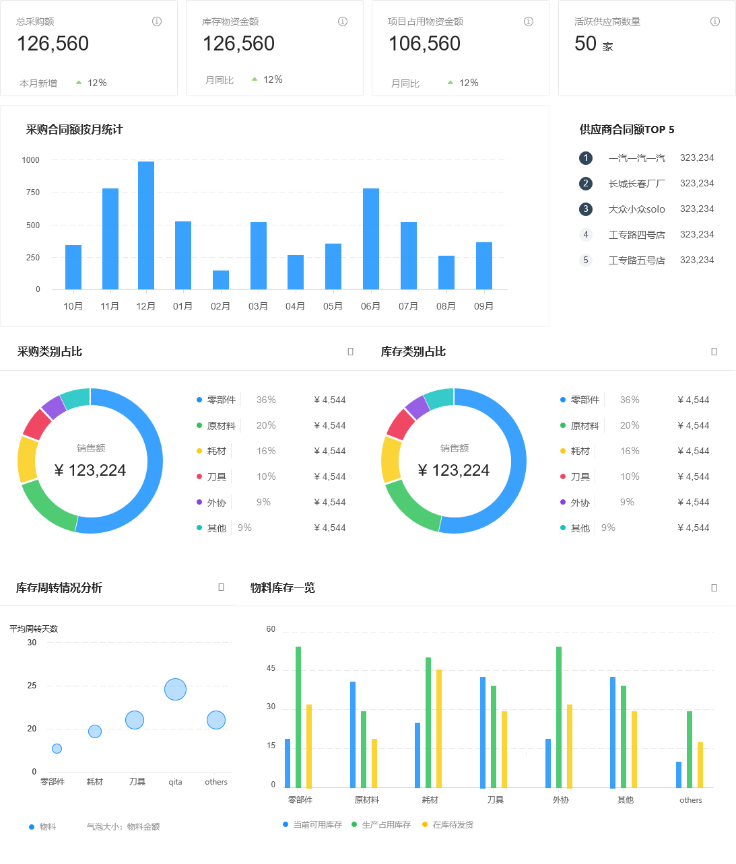Viewport: 736px width, 864px height.
Task: Click yellow 耗材 legend dot in 采购类别占比
Action: (199, 451)
